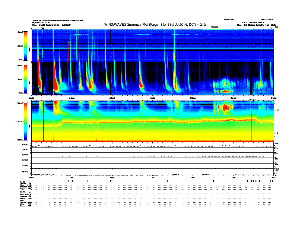295x228 pixels.
Task: Click the 16:00 label under the RAD1 spectrogram
Action: click(x=193, y=98)
